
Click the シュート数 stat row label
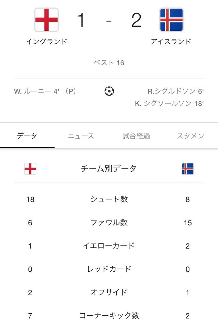click(109, 199)
